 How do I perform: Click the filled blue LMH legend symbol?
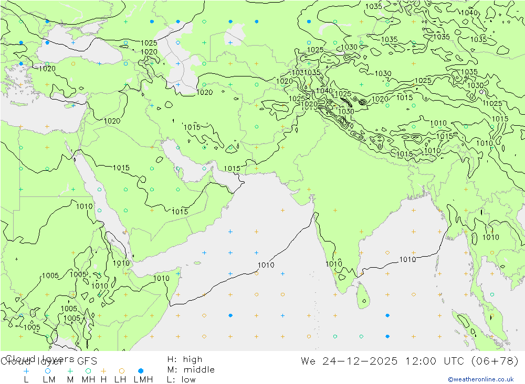[141, 371]
